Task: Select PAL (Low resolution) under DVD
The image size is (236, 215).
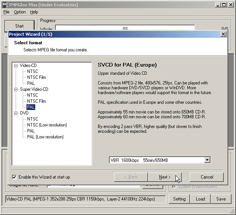Action: click(45, 137)
